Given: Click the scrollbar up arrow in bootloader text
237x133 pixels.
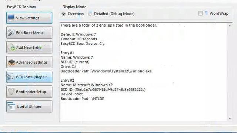Looking at the screenshot, I should (230, 25).
